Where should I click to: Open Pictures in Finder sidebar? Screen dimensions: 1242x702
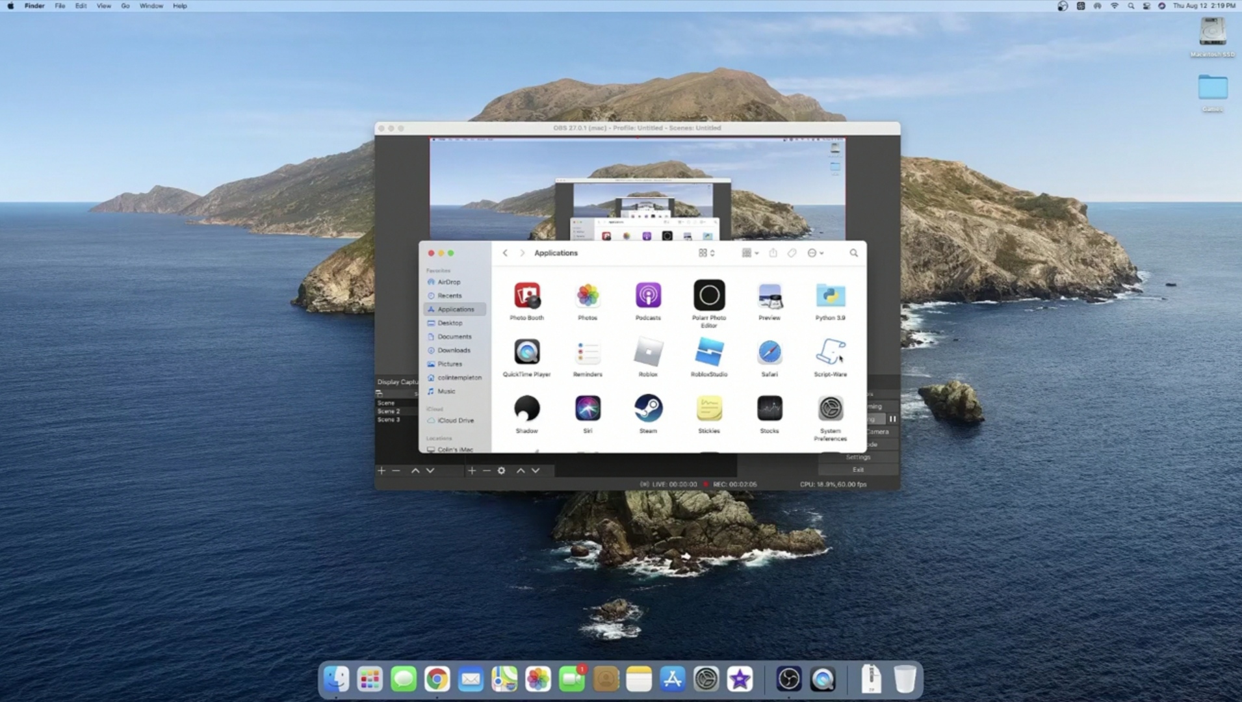click(450, 364)
